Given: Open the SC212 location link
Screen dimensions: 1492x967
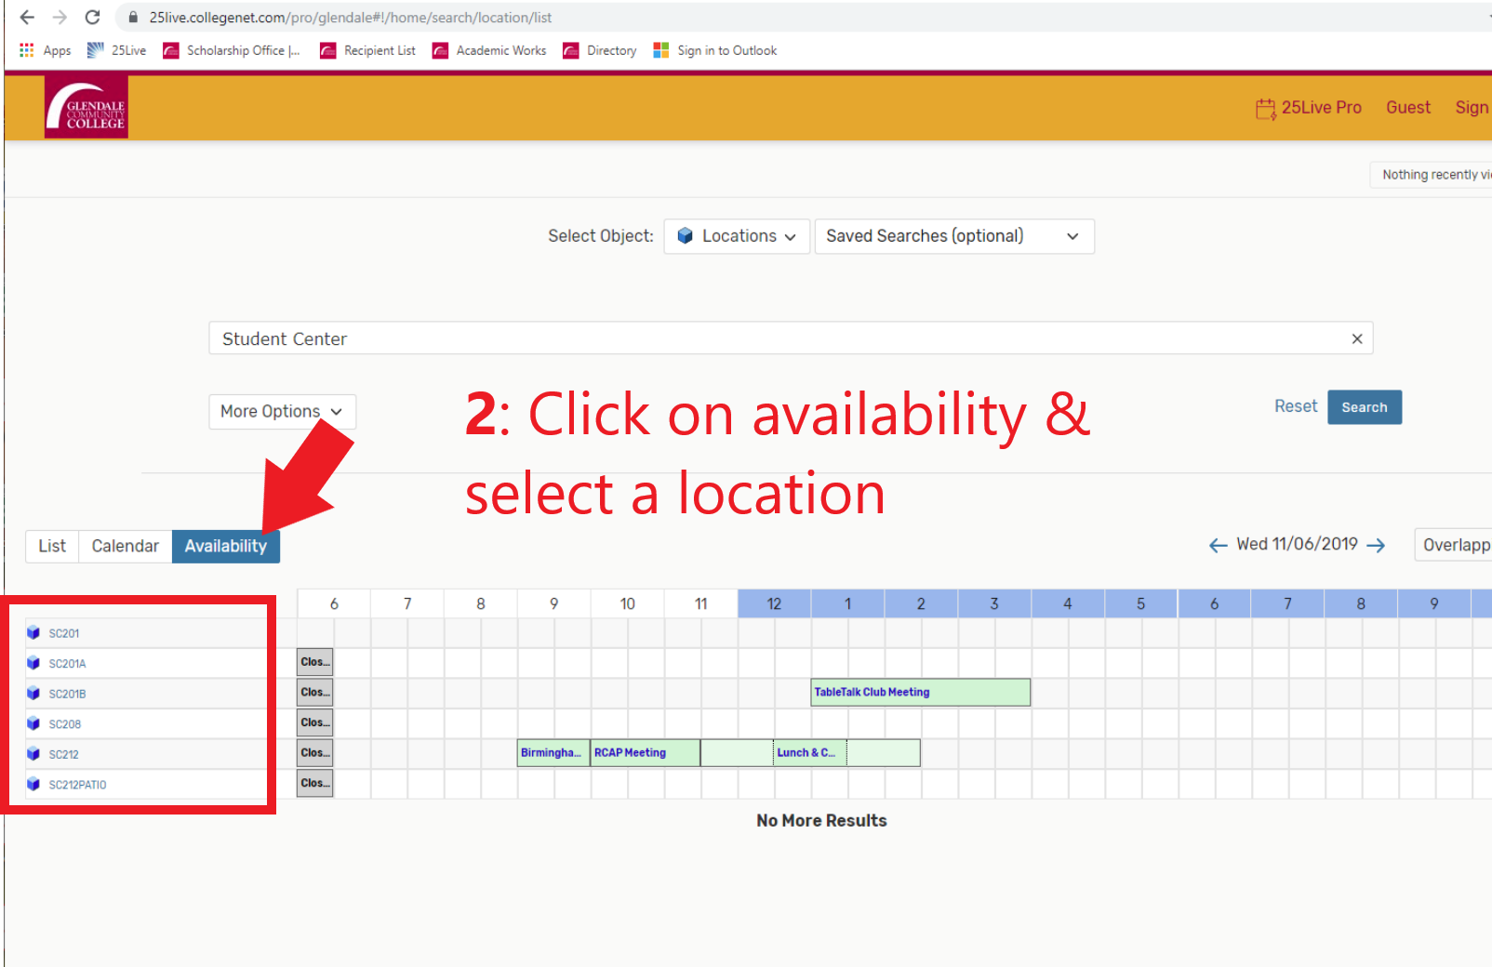Looking at the screenshot, I should pos(64,754).
